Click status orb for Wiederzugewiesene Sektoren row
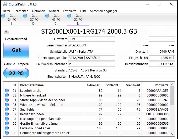Image resolution: width=178 pixels, height=139 pixels. pos(7,105)
